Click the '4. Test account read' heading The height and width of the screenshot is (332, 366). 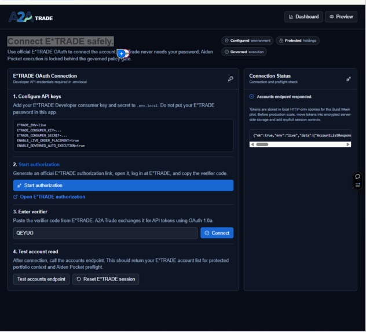[35, 251]
